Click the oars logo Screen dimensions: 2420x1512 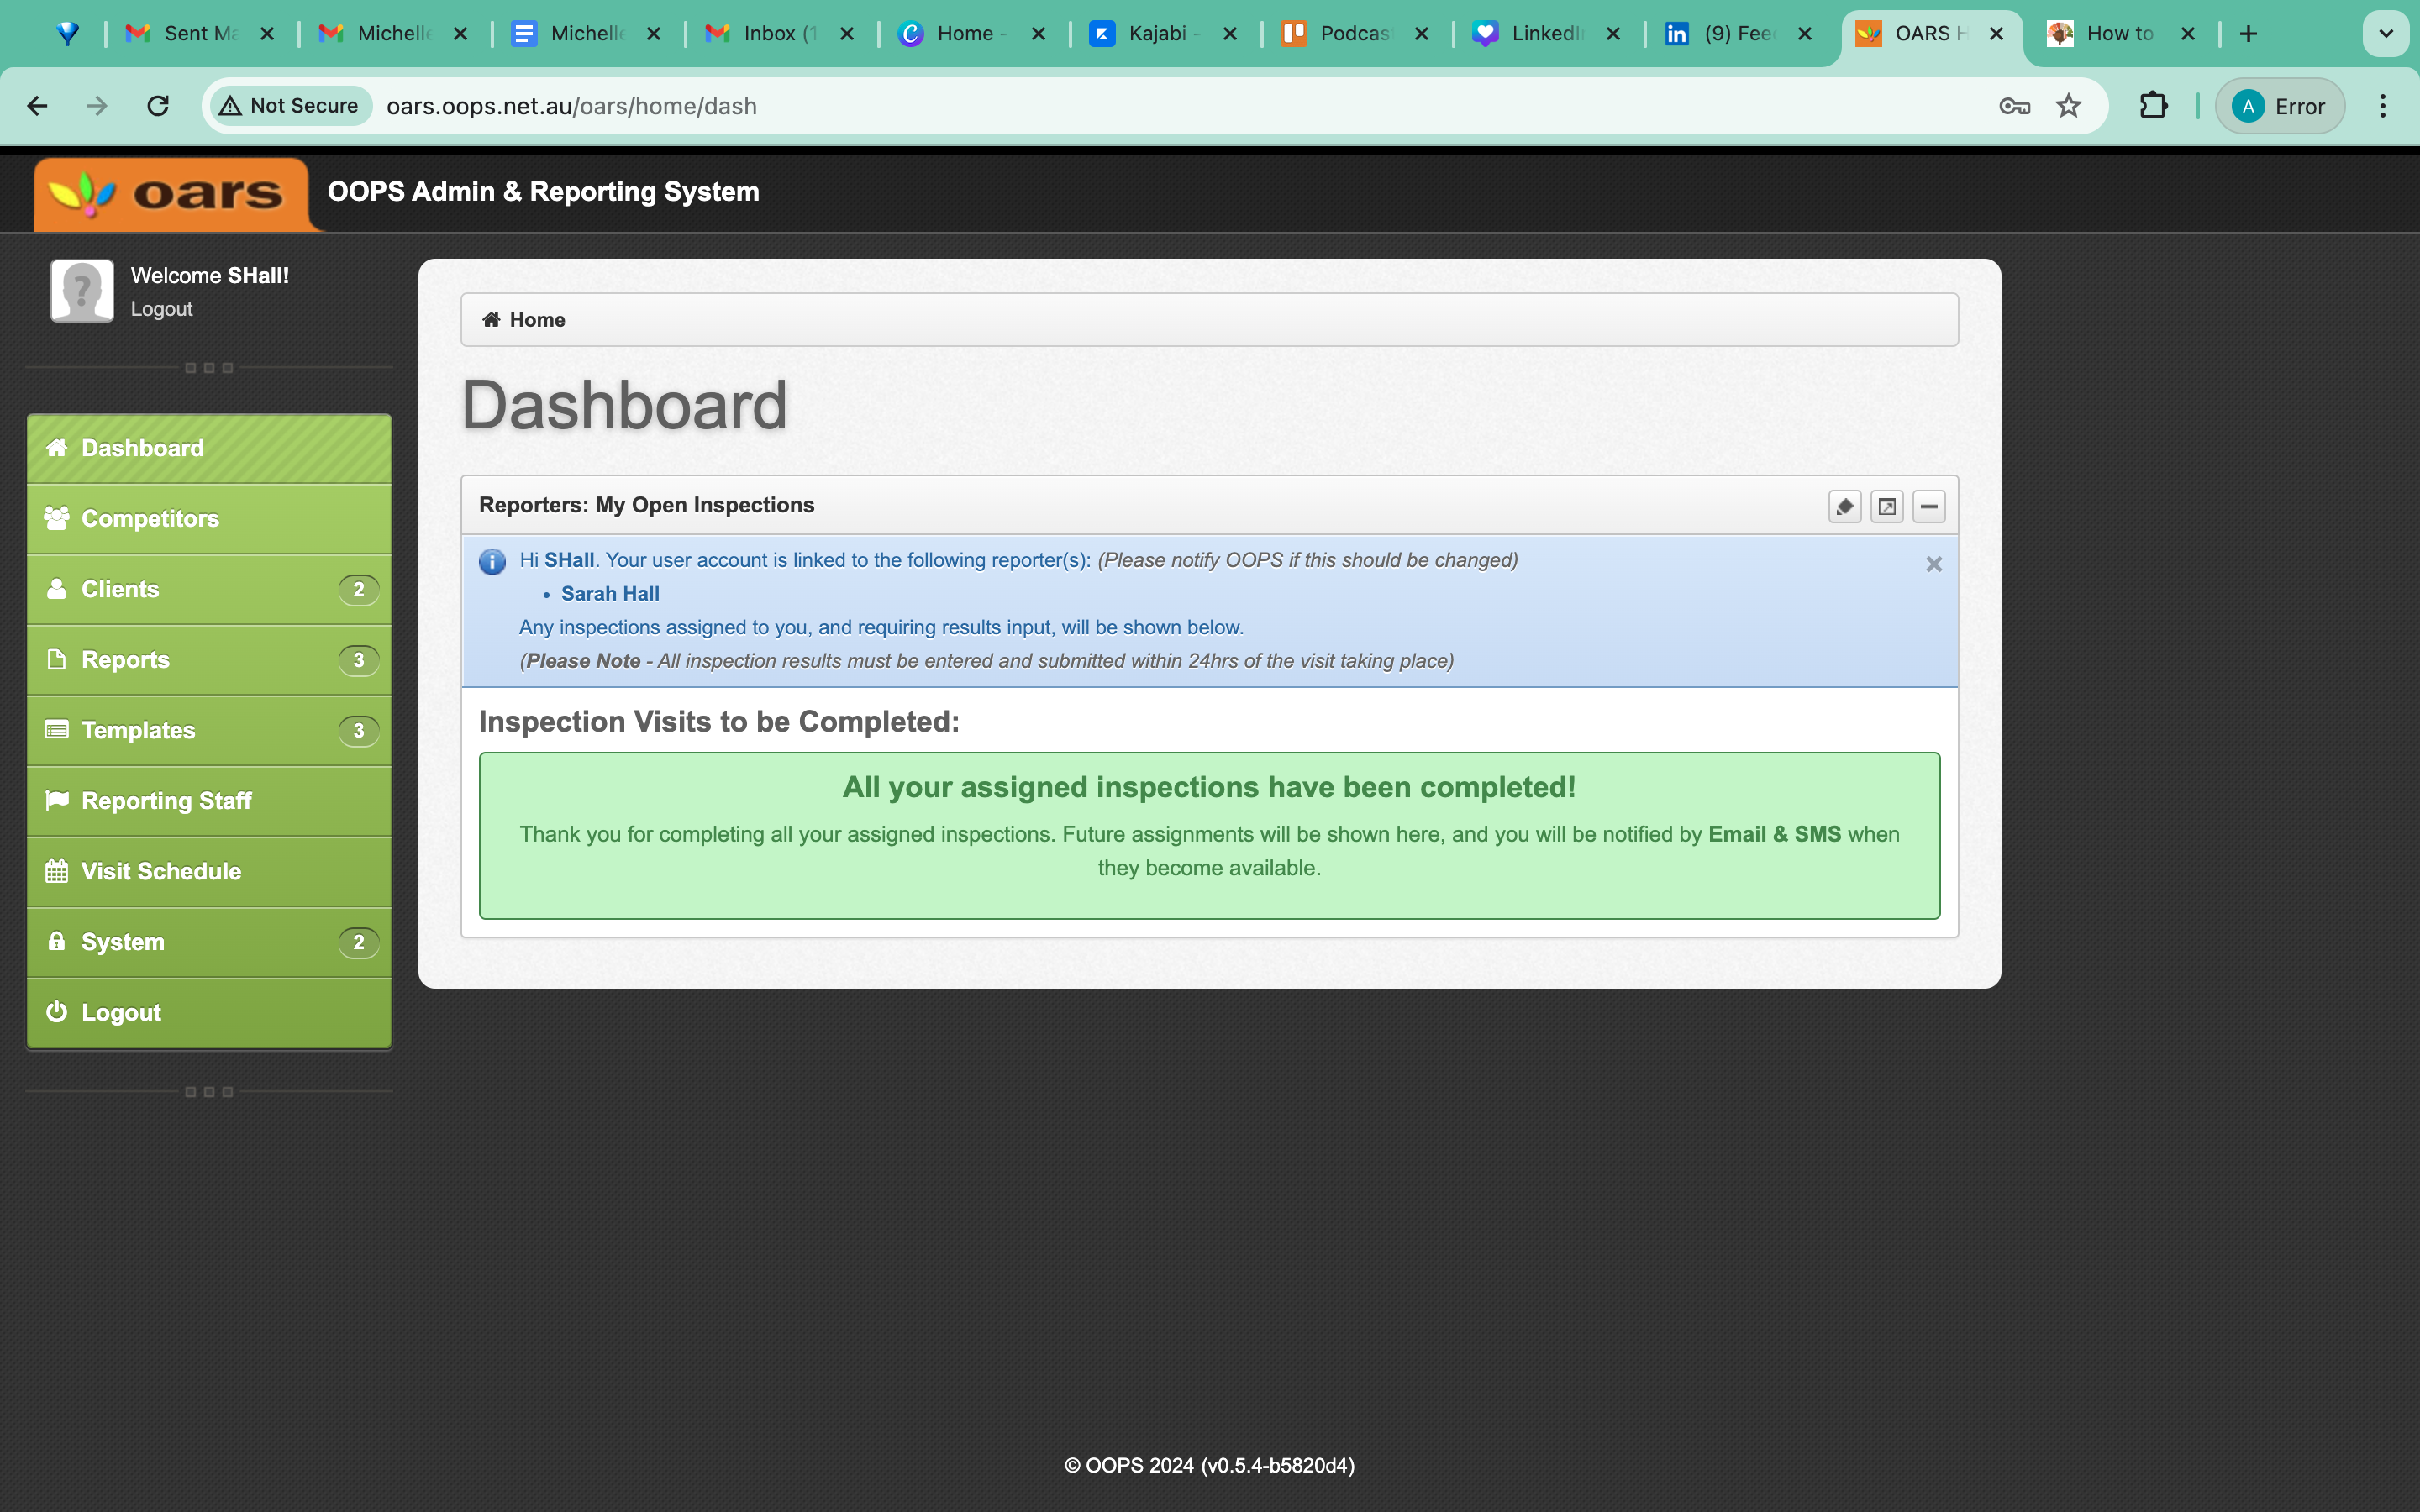click(x=171, y=193)
